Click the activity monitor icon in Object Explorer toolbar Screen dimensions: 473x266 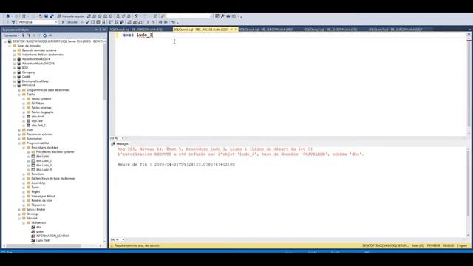[x=50, y=35]
